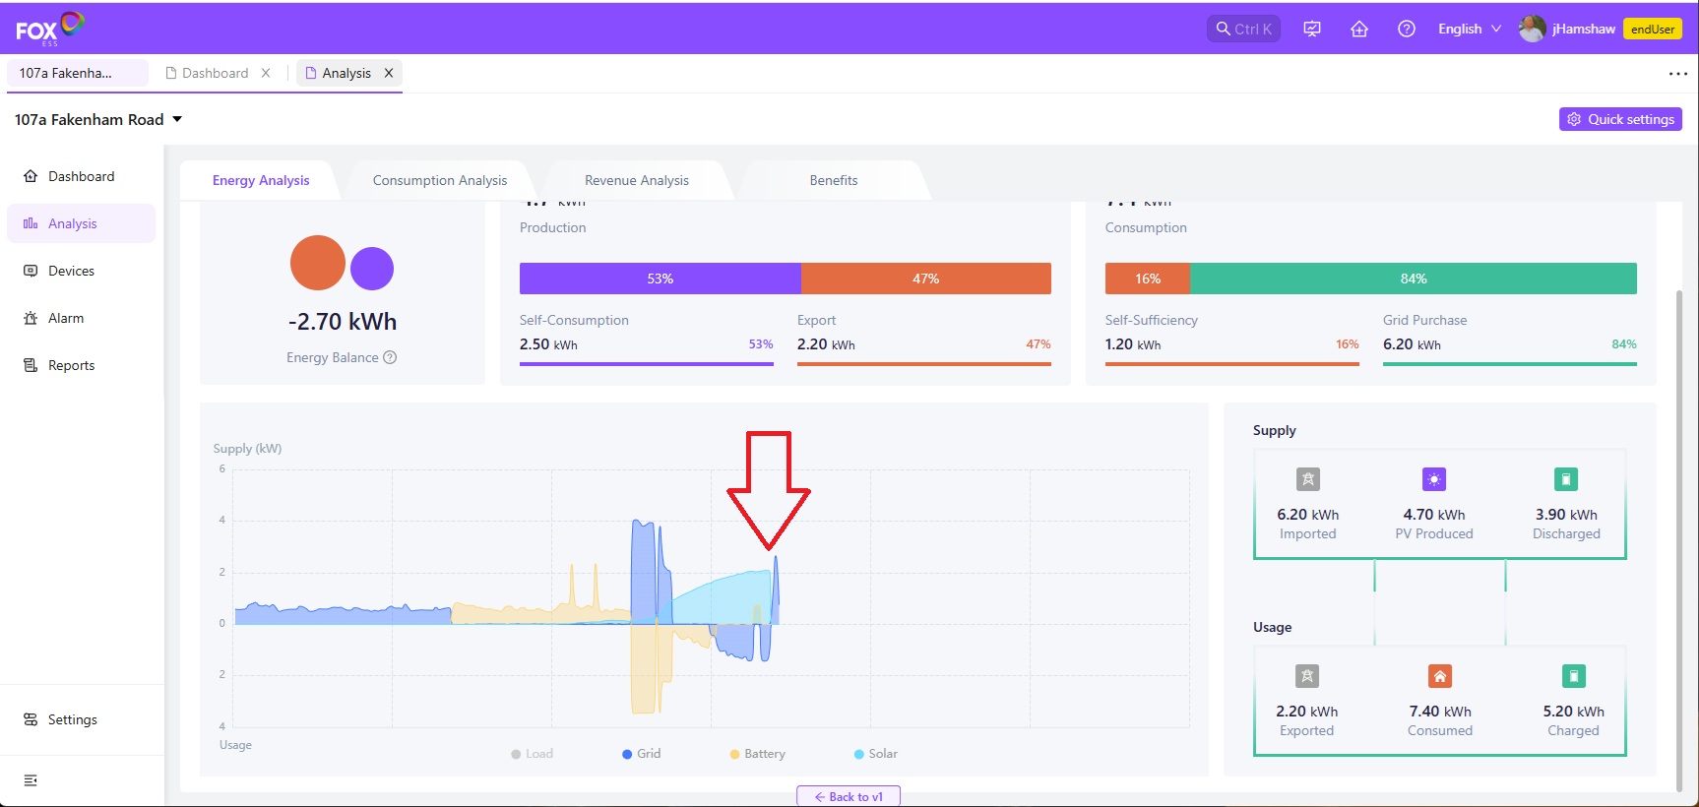The height and width of the screenshot is (807, 1699).
Task: Open Alarm page from sidebar
Action: tap(66, 318)
